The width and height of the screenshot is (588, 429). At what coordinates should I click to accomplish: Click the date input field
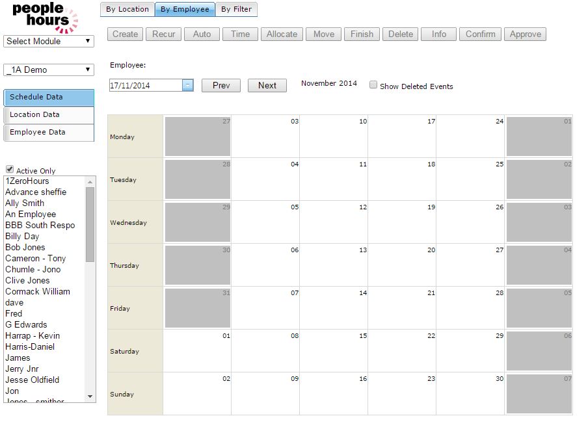(x=145, y=85)
